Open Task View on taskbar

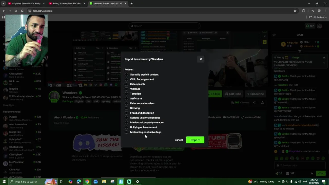(62, 182)
